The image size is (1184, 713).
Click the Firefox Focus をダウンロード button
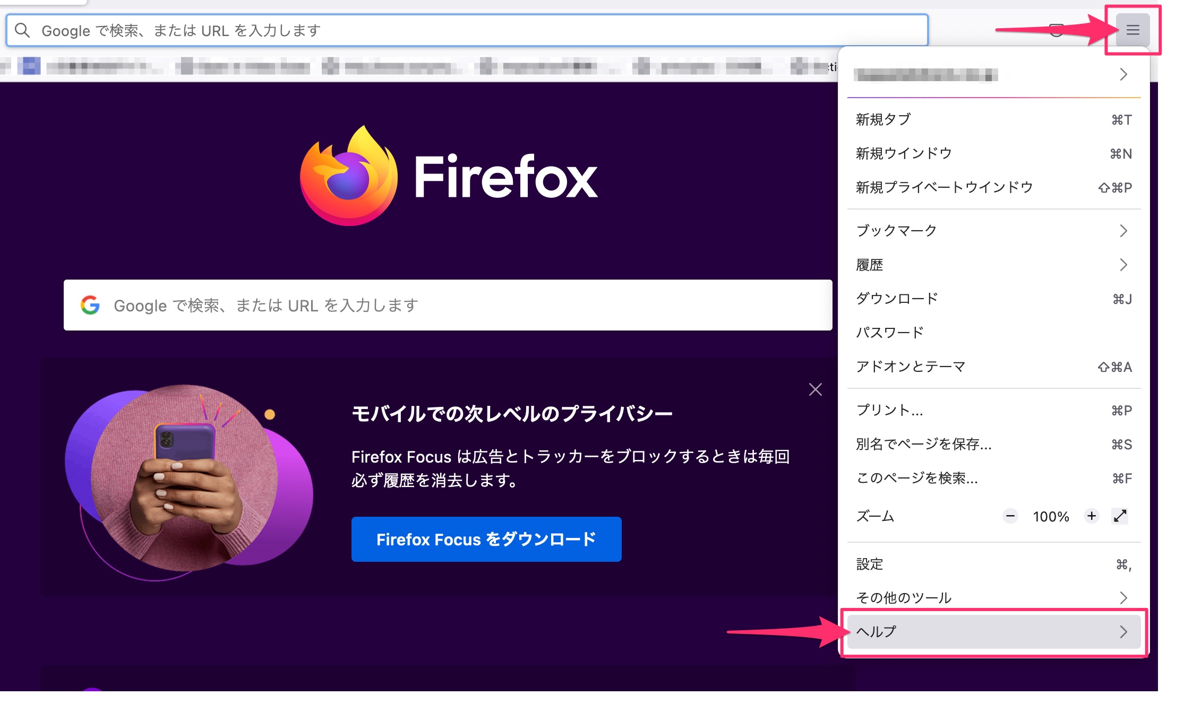click(x=486, y=539)
